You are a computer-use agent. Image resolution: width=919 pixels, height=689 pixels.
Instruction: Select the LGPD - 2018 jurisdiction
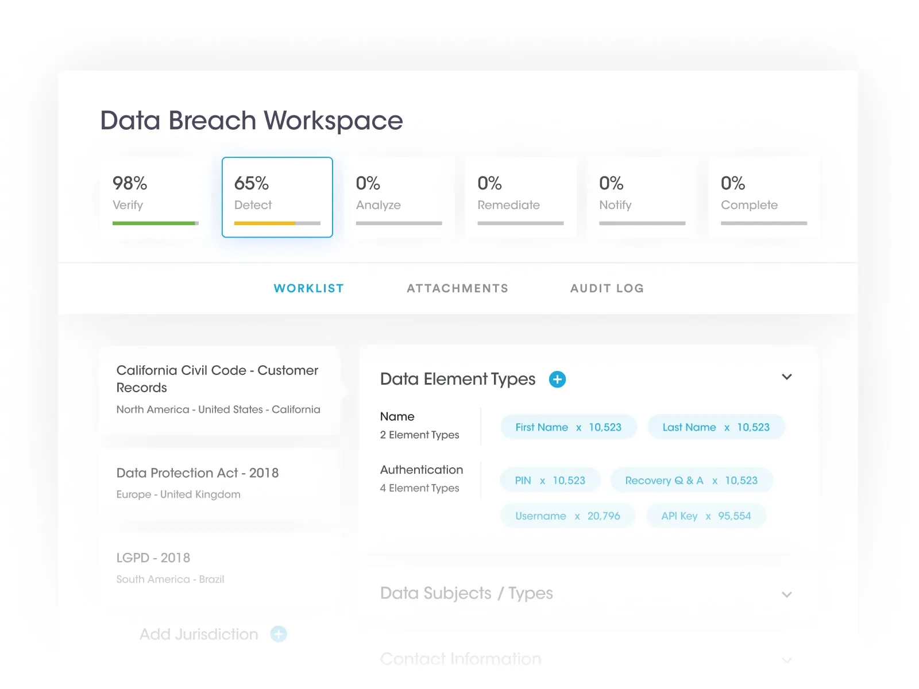[x=218, y=567]
